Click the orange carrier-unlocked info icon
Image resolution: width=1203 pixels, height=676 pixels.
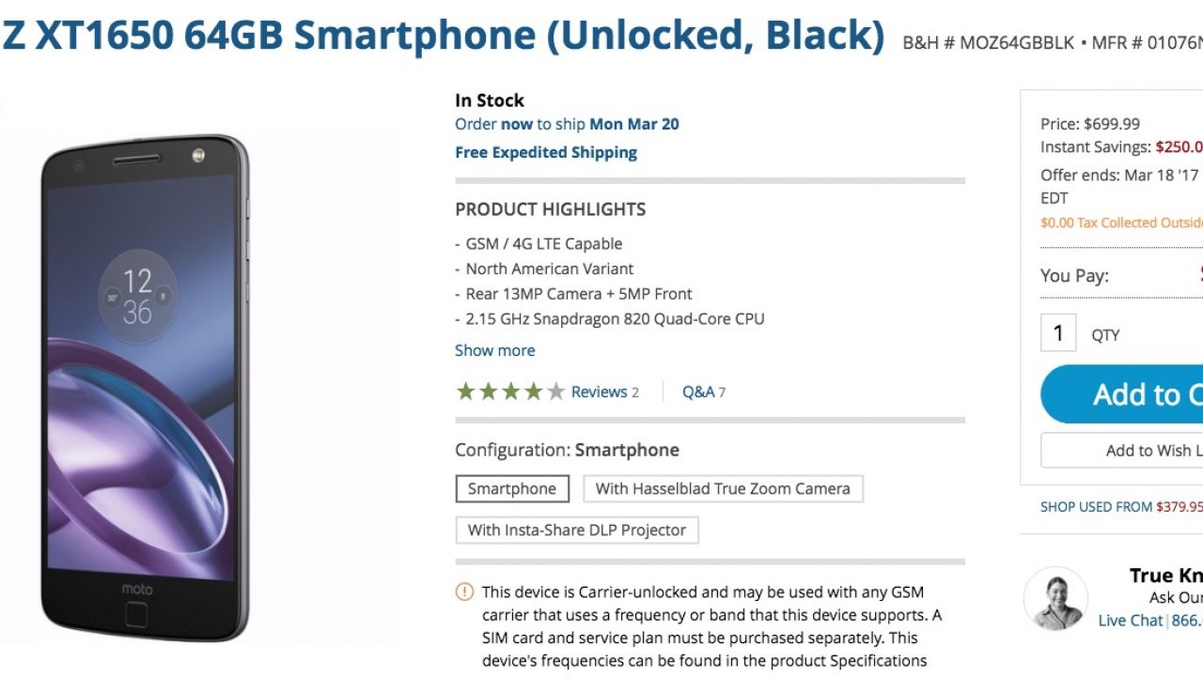[464, 591]
